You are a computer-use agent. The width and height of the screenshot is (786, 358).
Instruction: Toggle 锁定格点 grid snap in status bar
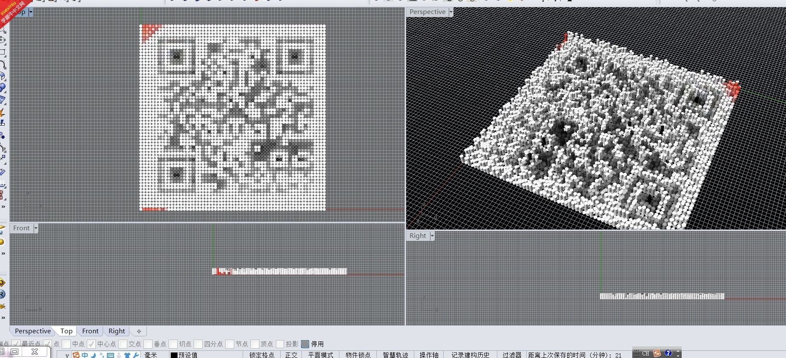point(262,355)
